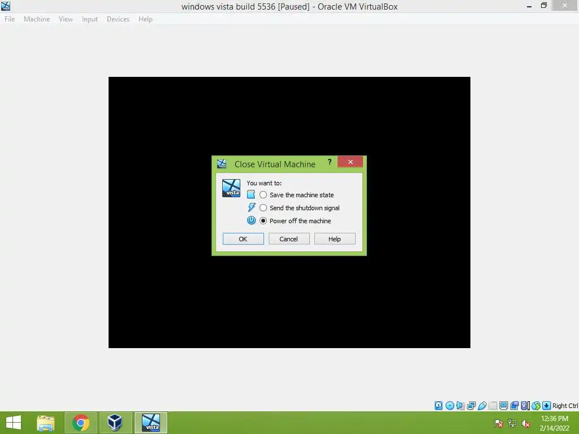Click the audio indicator icon in the VirtualBox status bar
This screenshot has width=579, height=434.
pyautogui.click(x=460, y=406)
